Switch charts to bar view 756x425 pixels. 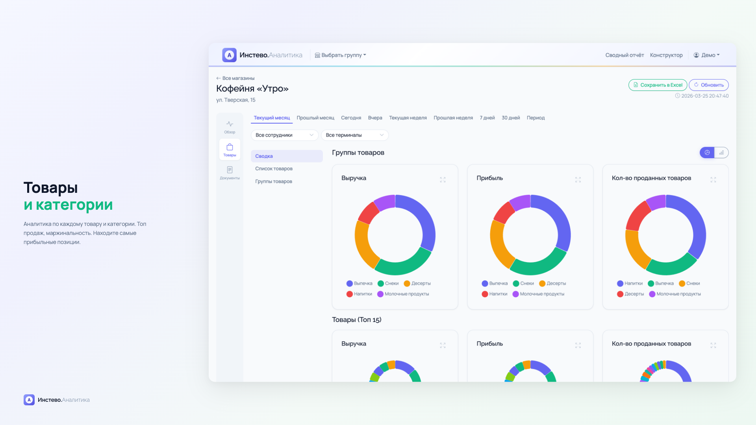click(721, 153)
